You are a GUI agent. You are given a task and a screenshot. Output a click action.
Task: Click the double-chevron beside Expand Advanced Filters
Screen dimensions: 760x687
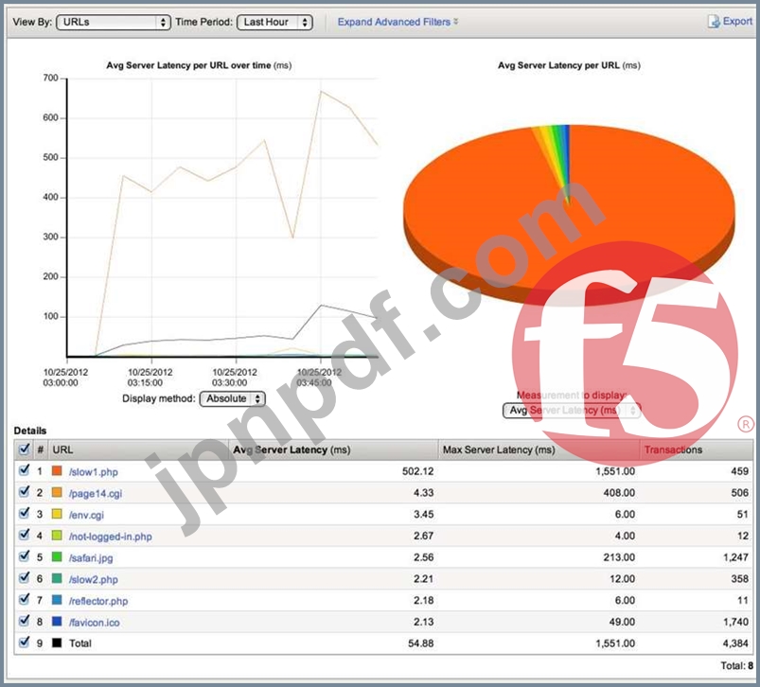pos(455,22)
